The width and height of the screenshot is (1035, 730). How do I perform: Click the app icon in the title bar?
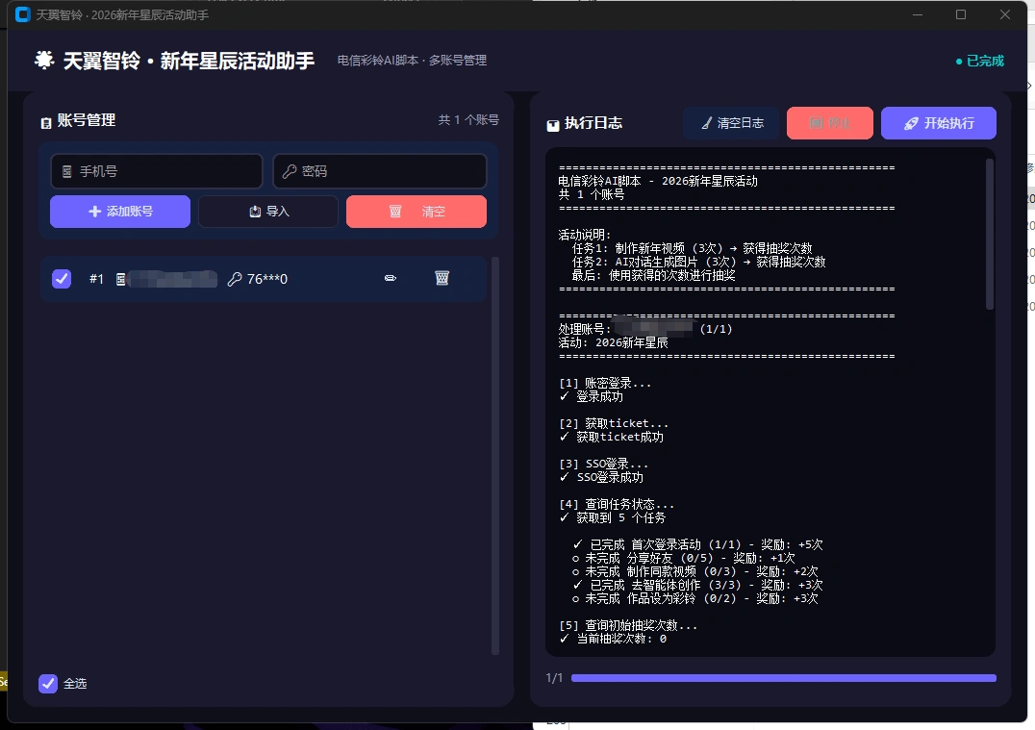[23, 15]
